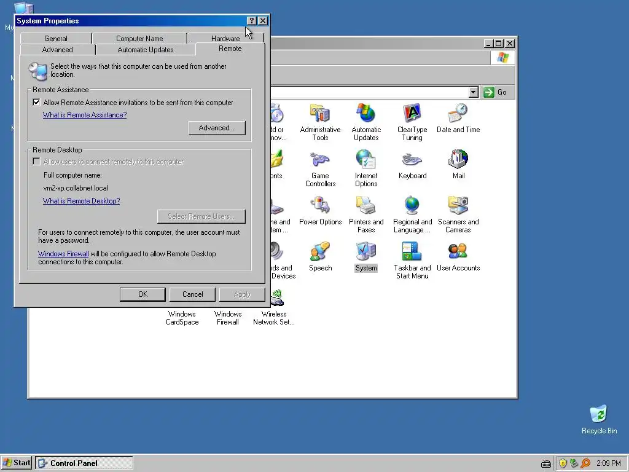Click OK in System Properties
The image size is (629, 472).
[x=143, y=294]
